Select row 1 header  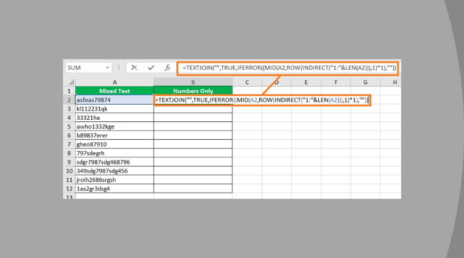pyautogui.click(x=69, y=91)
